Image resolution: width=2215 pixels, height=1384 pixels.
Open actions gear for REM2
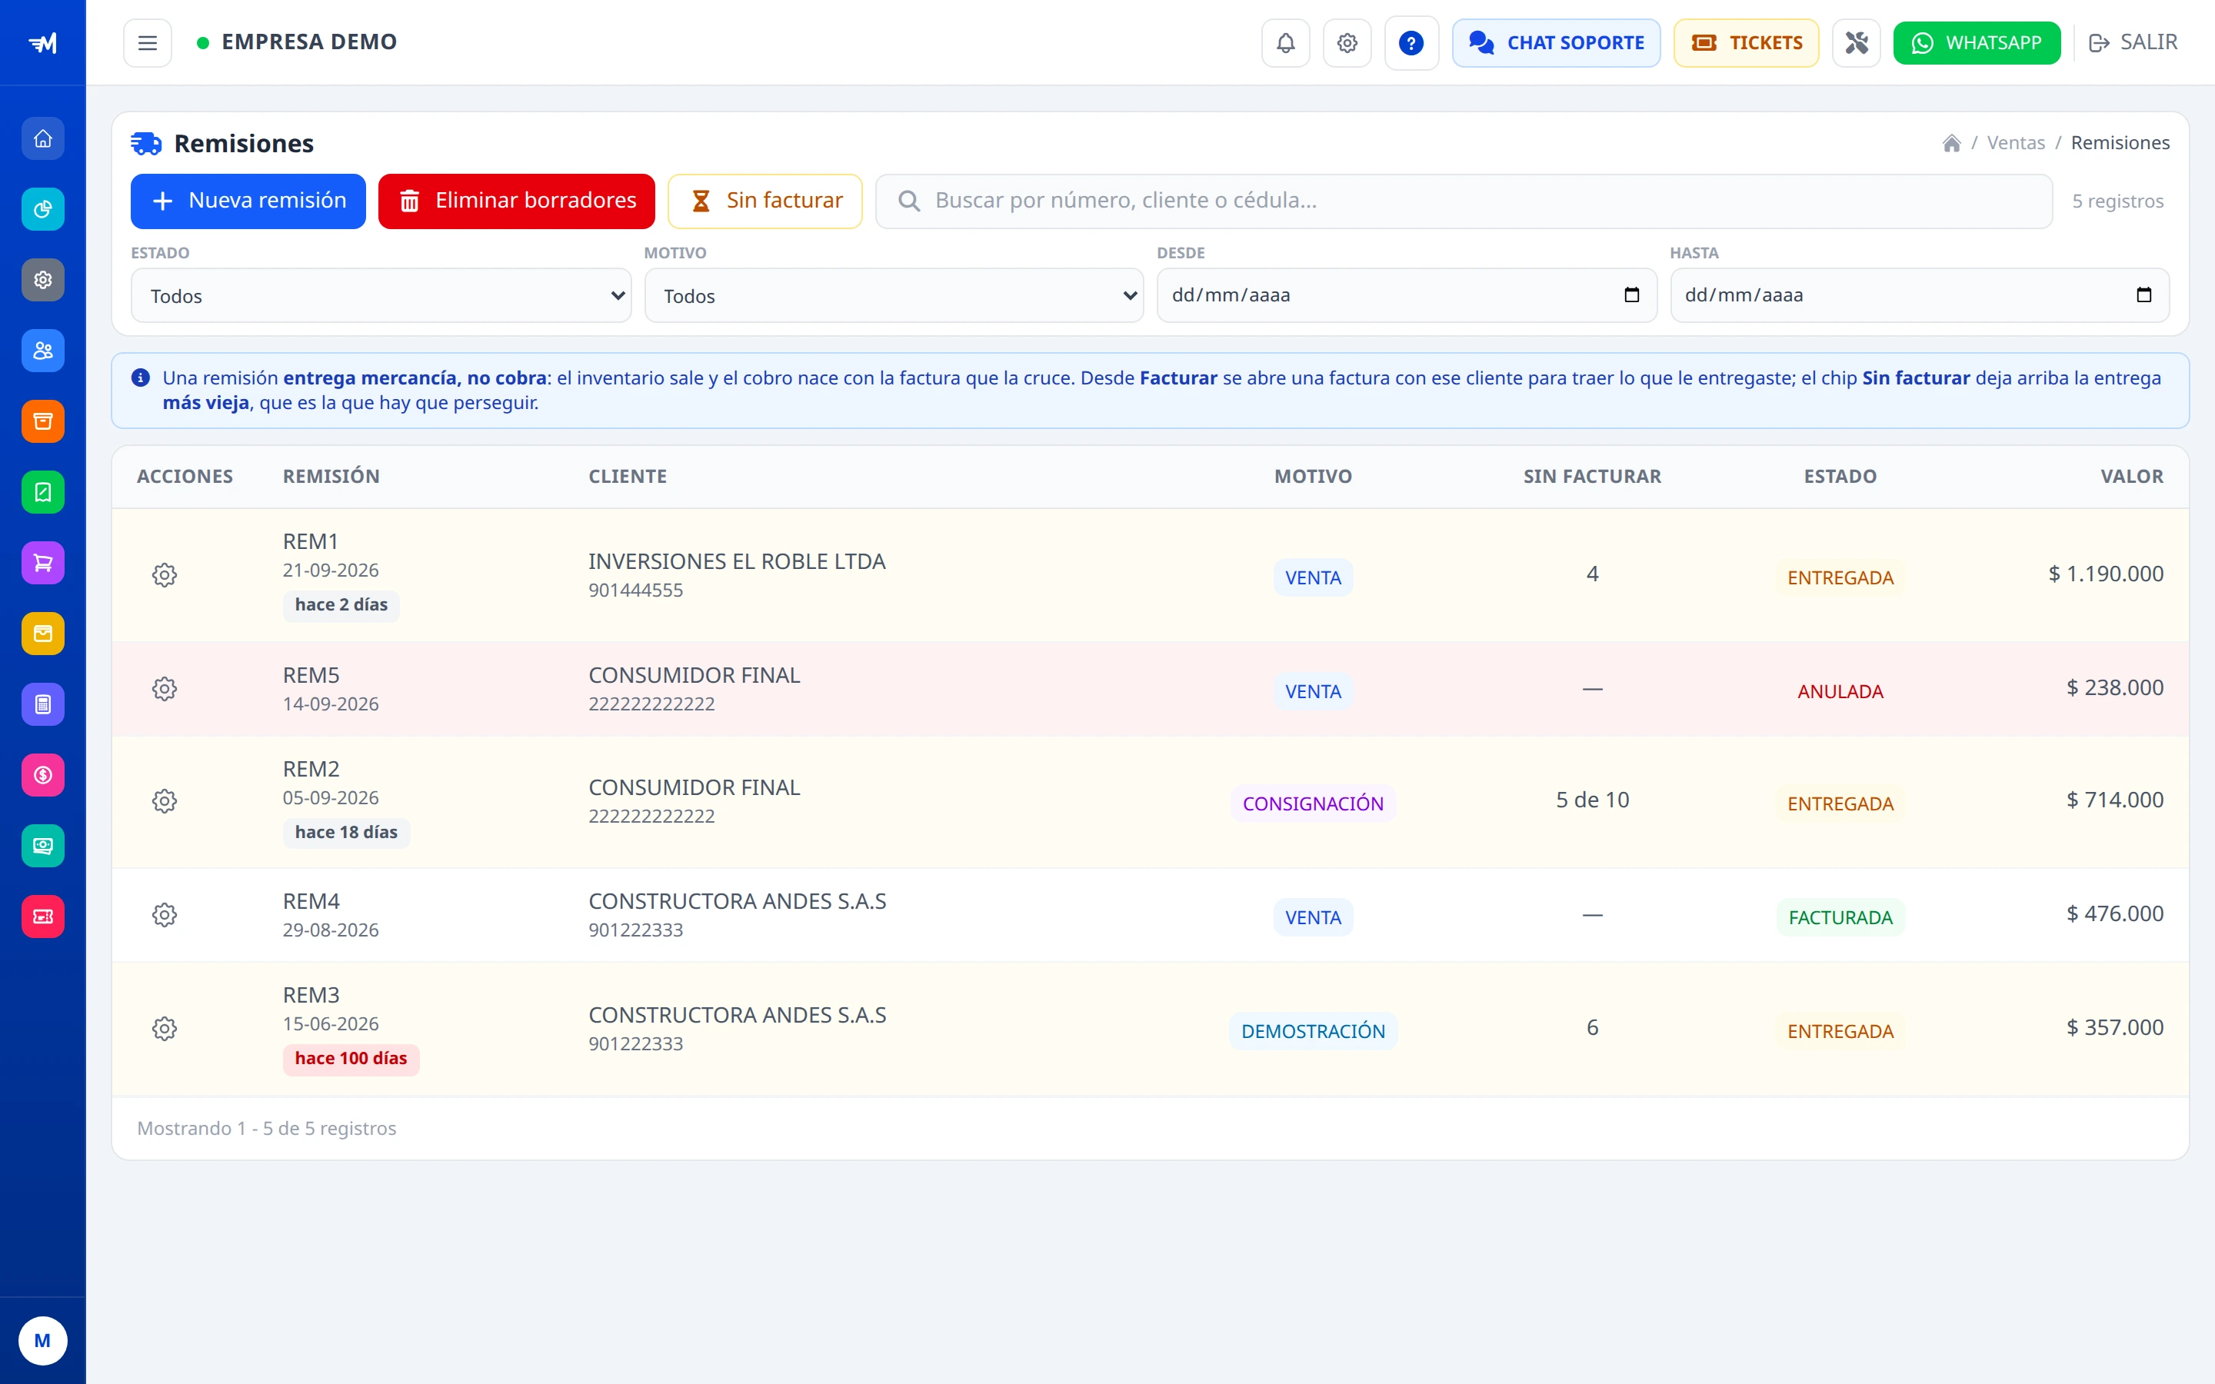click(165, 801)
